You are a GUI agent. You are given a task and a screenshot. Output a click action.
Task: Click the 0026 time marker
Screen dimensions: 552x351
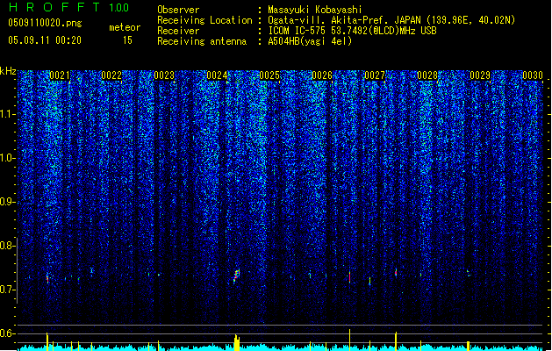point(322,75)
